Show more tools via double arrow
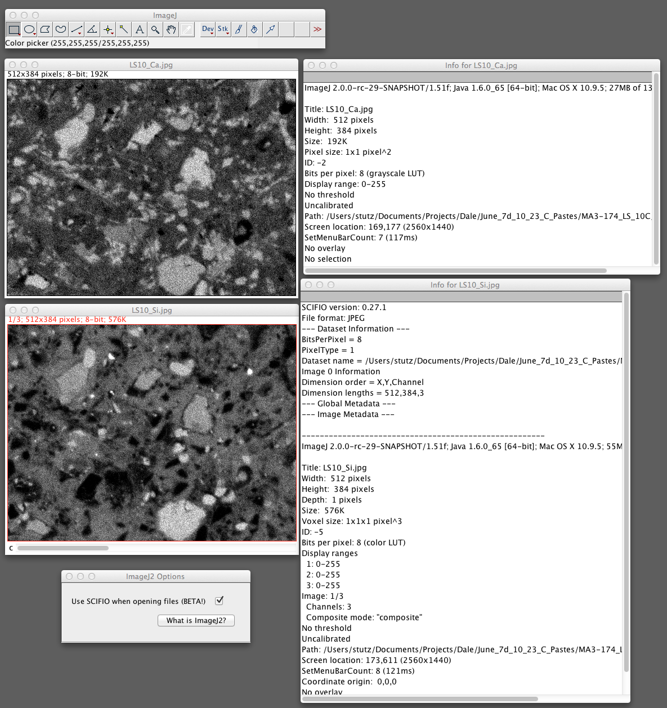The height and width of the screenshot is (708, 667). pos(318,29)
